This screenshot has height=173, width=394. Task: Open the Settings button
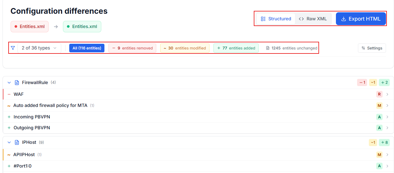(372, 48)
